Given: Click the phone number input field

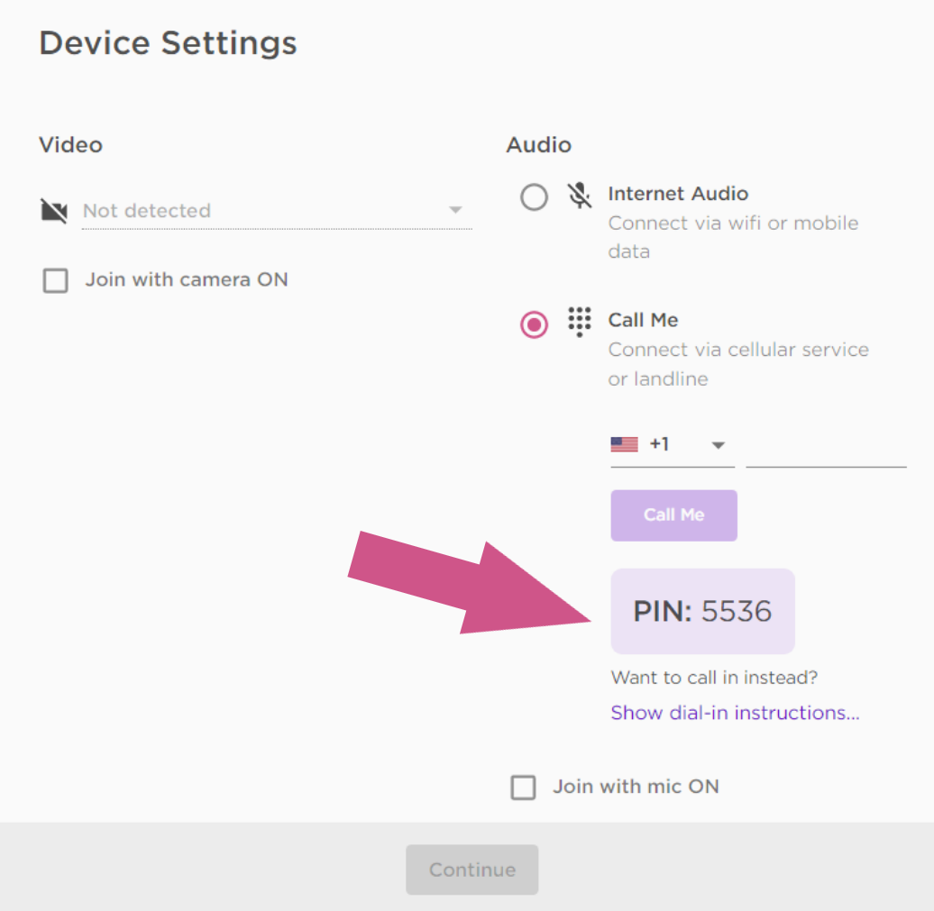Looking at the screenshot, I should pyautogui.click(x=826, y=448).
